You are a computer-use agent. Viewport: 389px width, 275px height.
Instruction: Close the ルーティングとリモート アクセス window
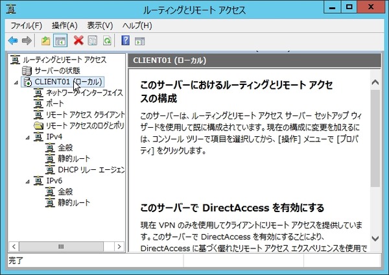point(371,7)
